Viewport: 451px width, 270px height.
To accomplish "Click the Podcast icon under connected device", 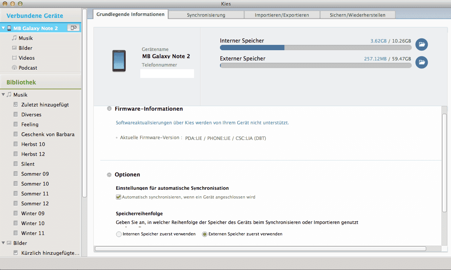I will point(14,68).
